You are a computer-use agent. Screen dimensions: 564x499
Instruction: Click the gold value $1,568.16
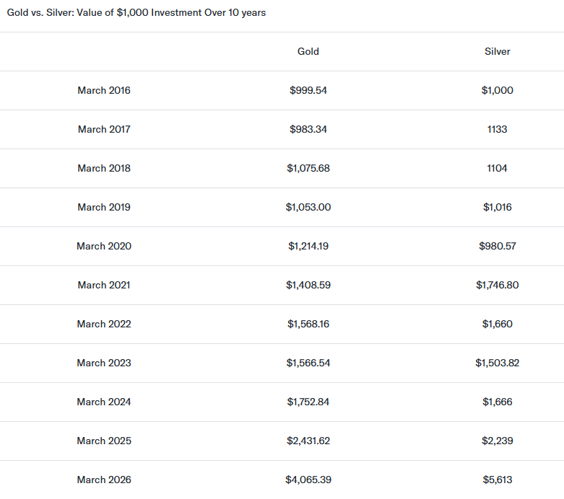tap(308, 324)
